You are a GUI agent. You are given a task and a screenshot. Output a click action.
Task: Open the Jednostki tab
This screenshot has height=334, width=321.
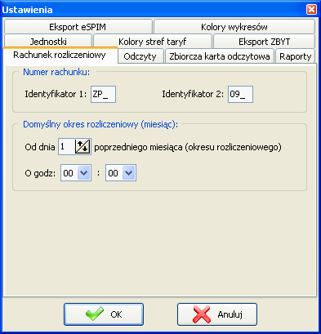48,41
